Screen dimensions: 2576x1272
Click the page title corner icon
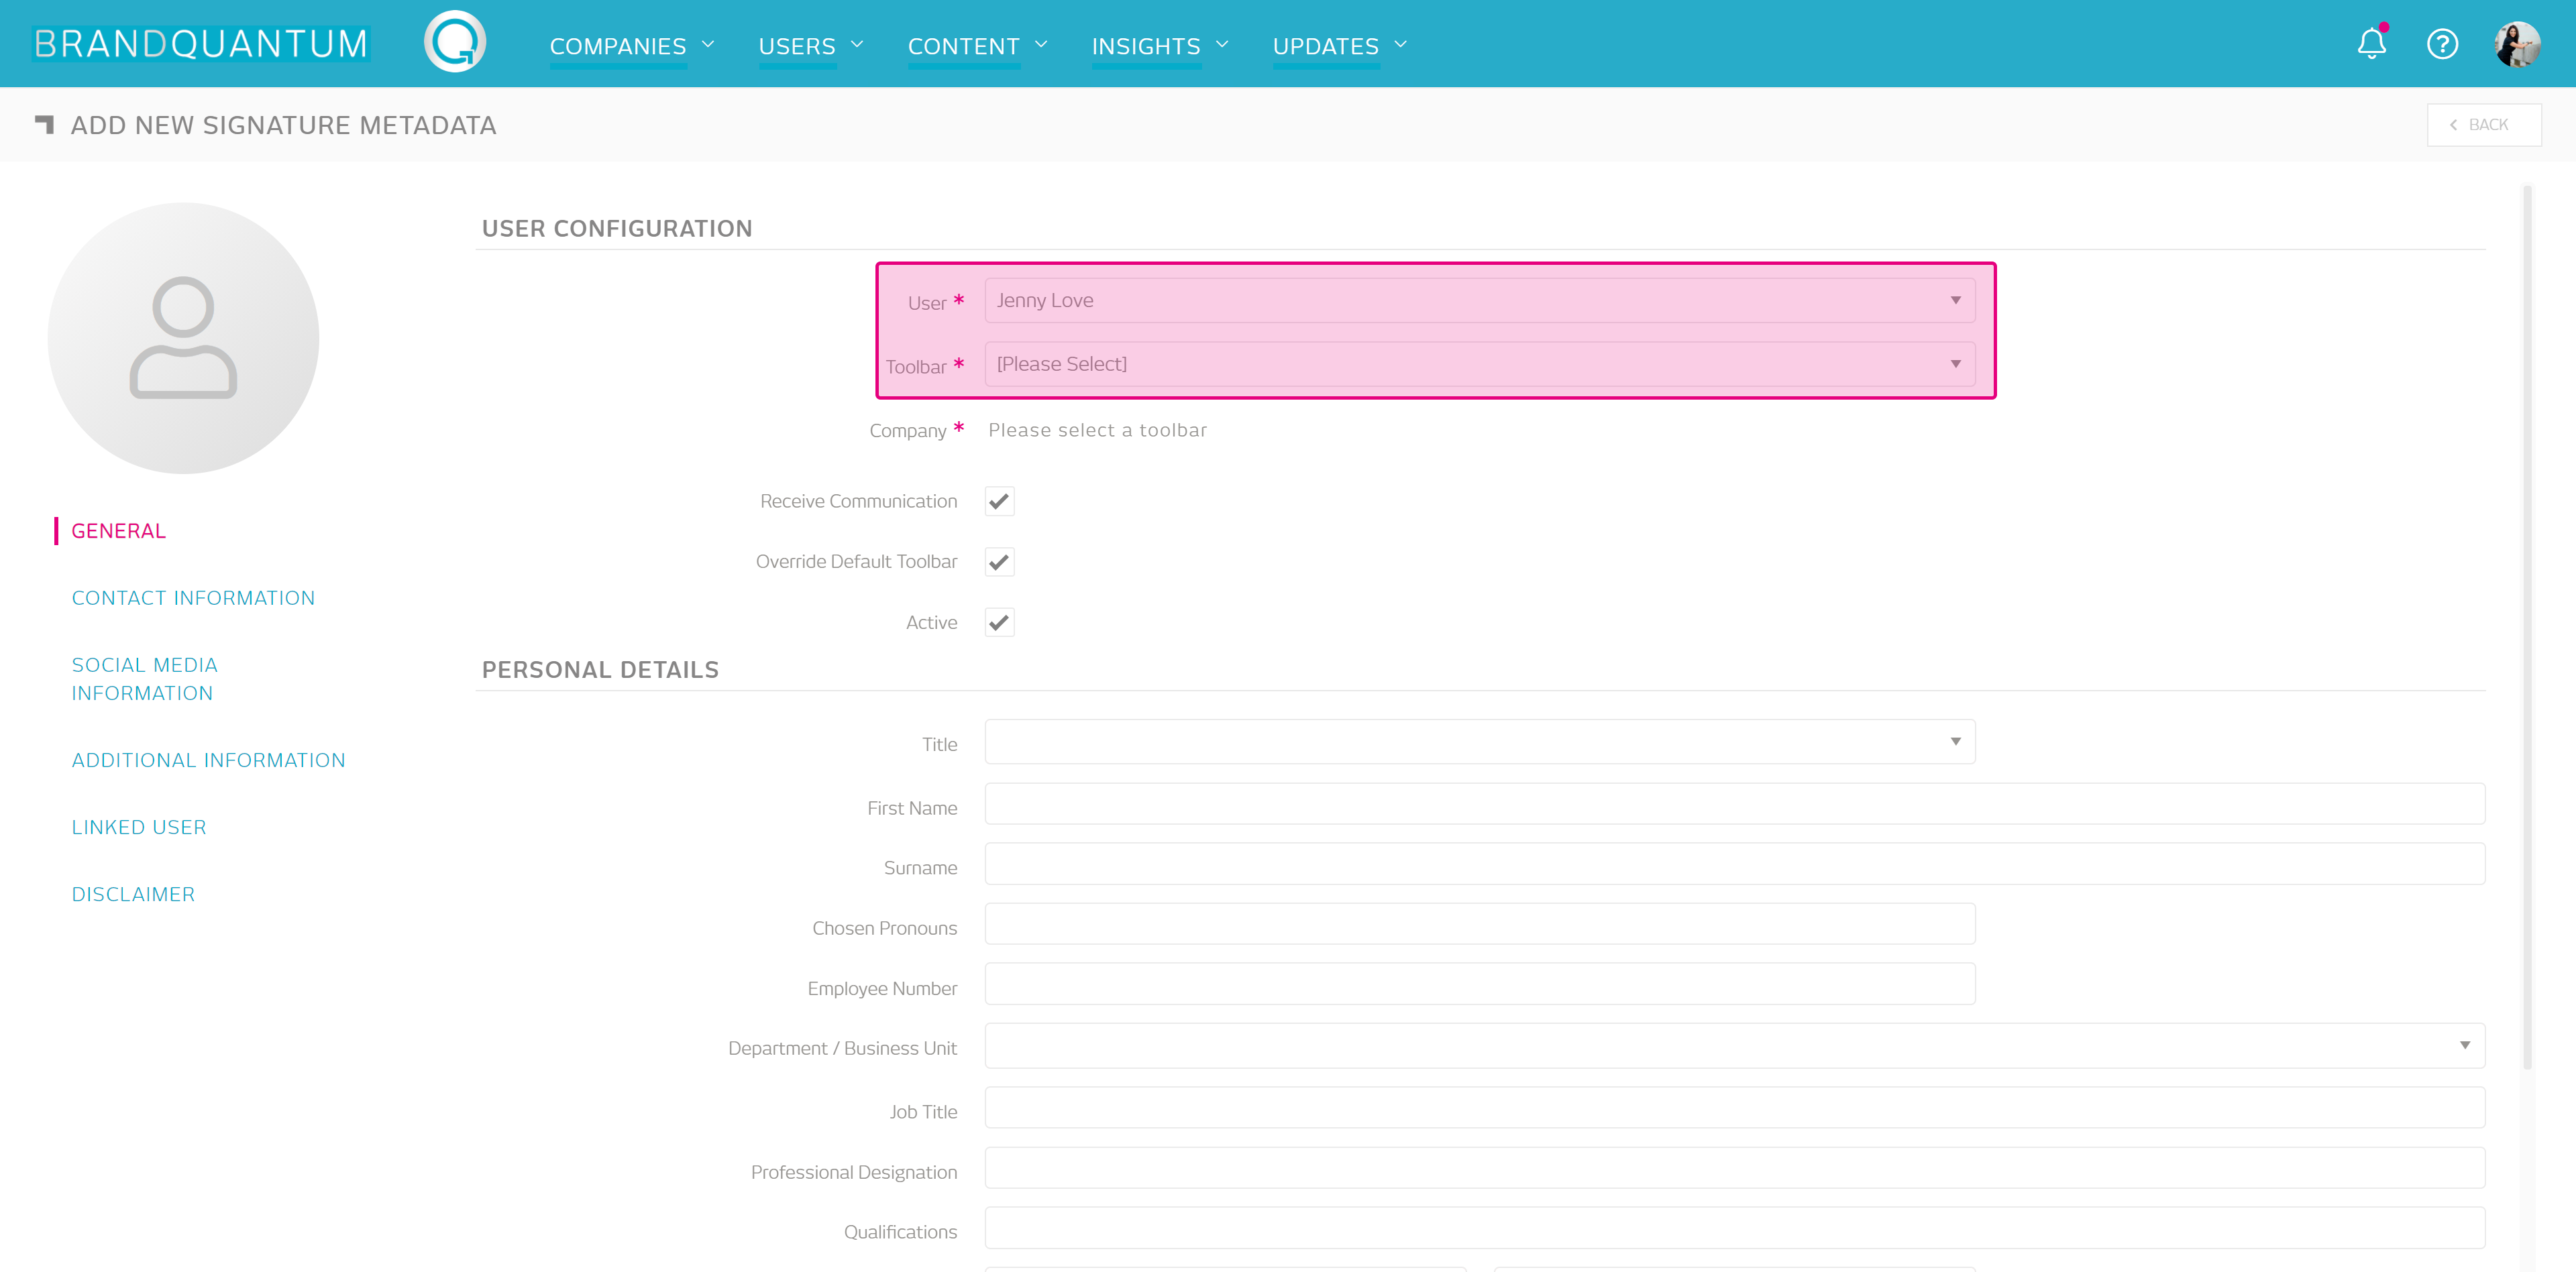pyautogui.click(x=44, y=124)
